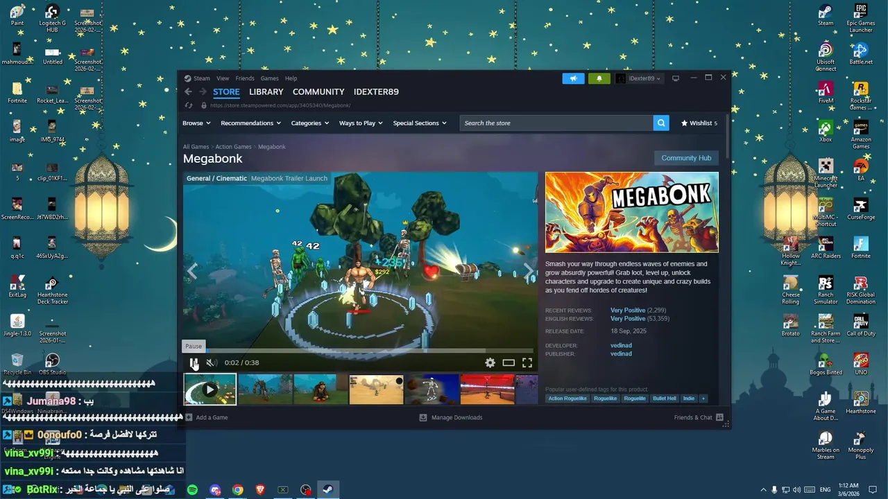Click the vedinad developer link
The width and height of the screenshot is (888, 499).
pos(621,345)
